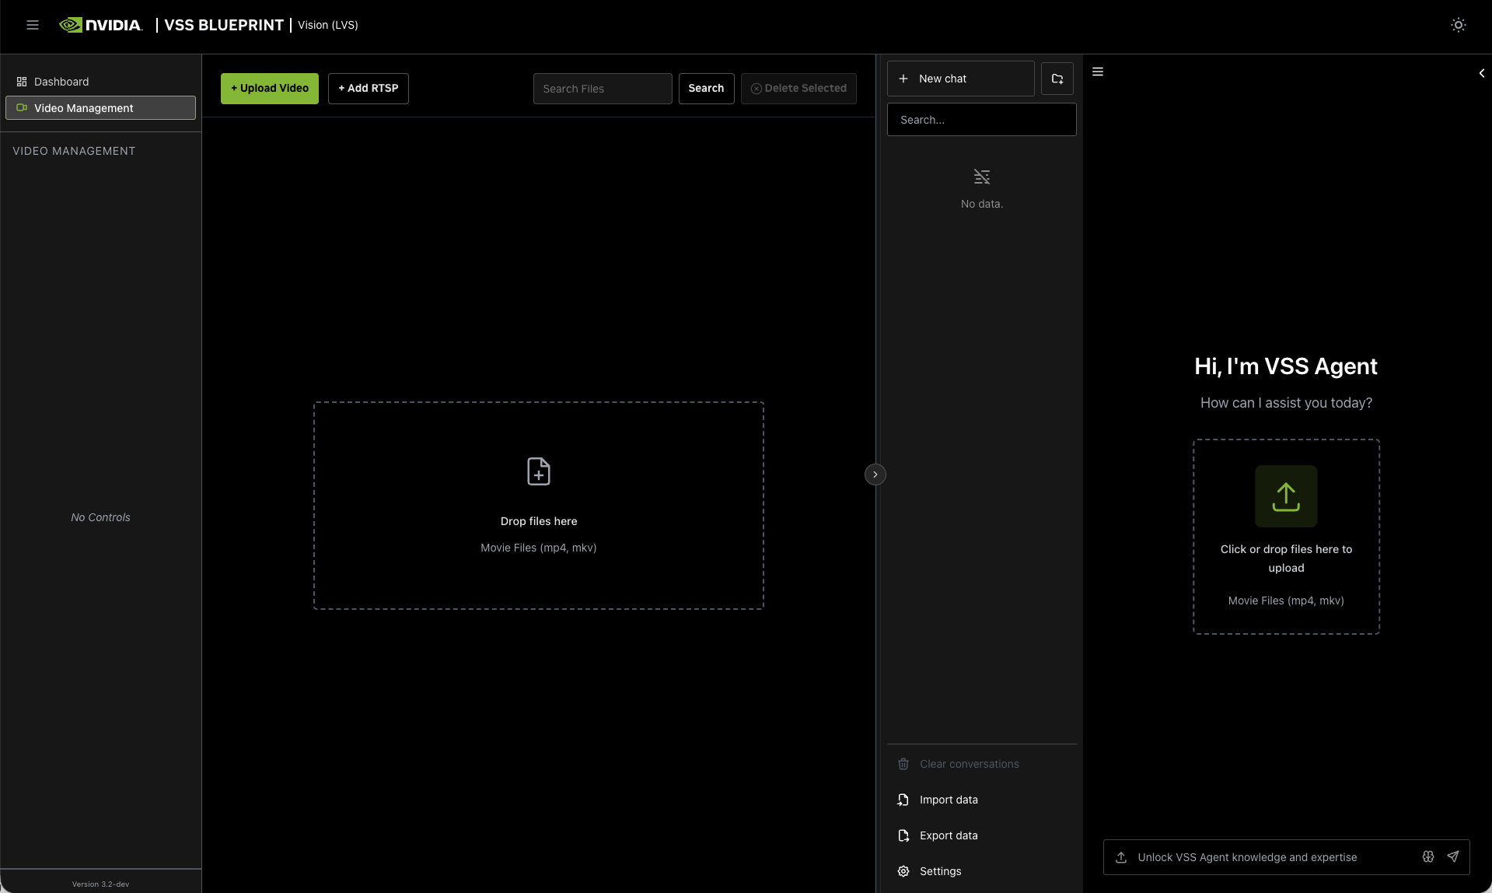Click the Clear conversations trash icon
This screenshot has width=1492, height=893.
(903, 764)
